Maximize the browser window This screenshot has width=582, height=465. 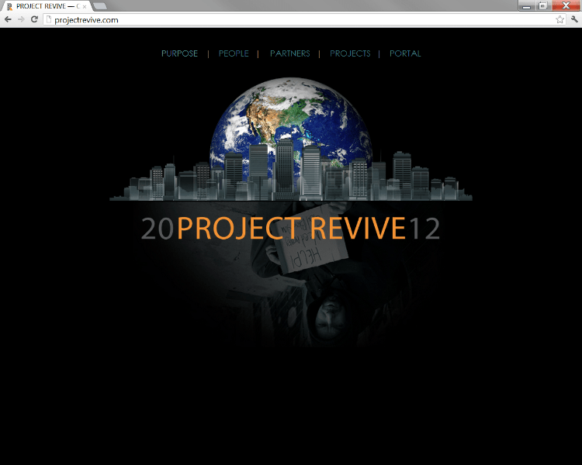click(x=542, y=5)
